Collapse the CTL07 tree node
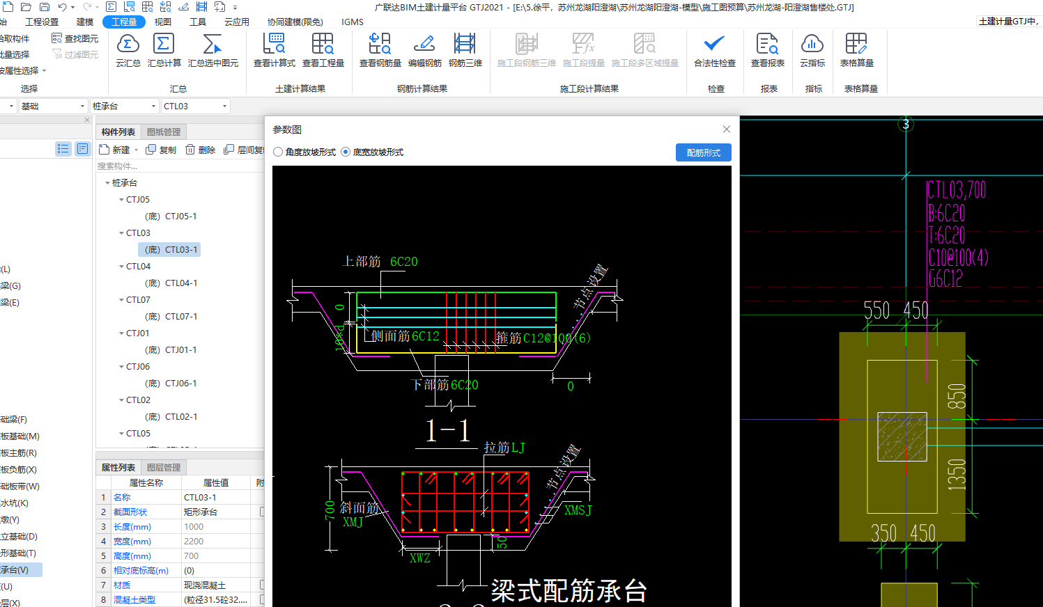The image size is (1043, 607). [121, 300]
